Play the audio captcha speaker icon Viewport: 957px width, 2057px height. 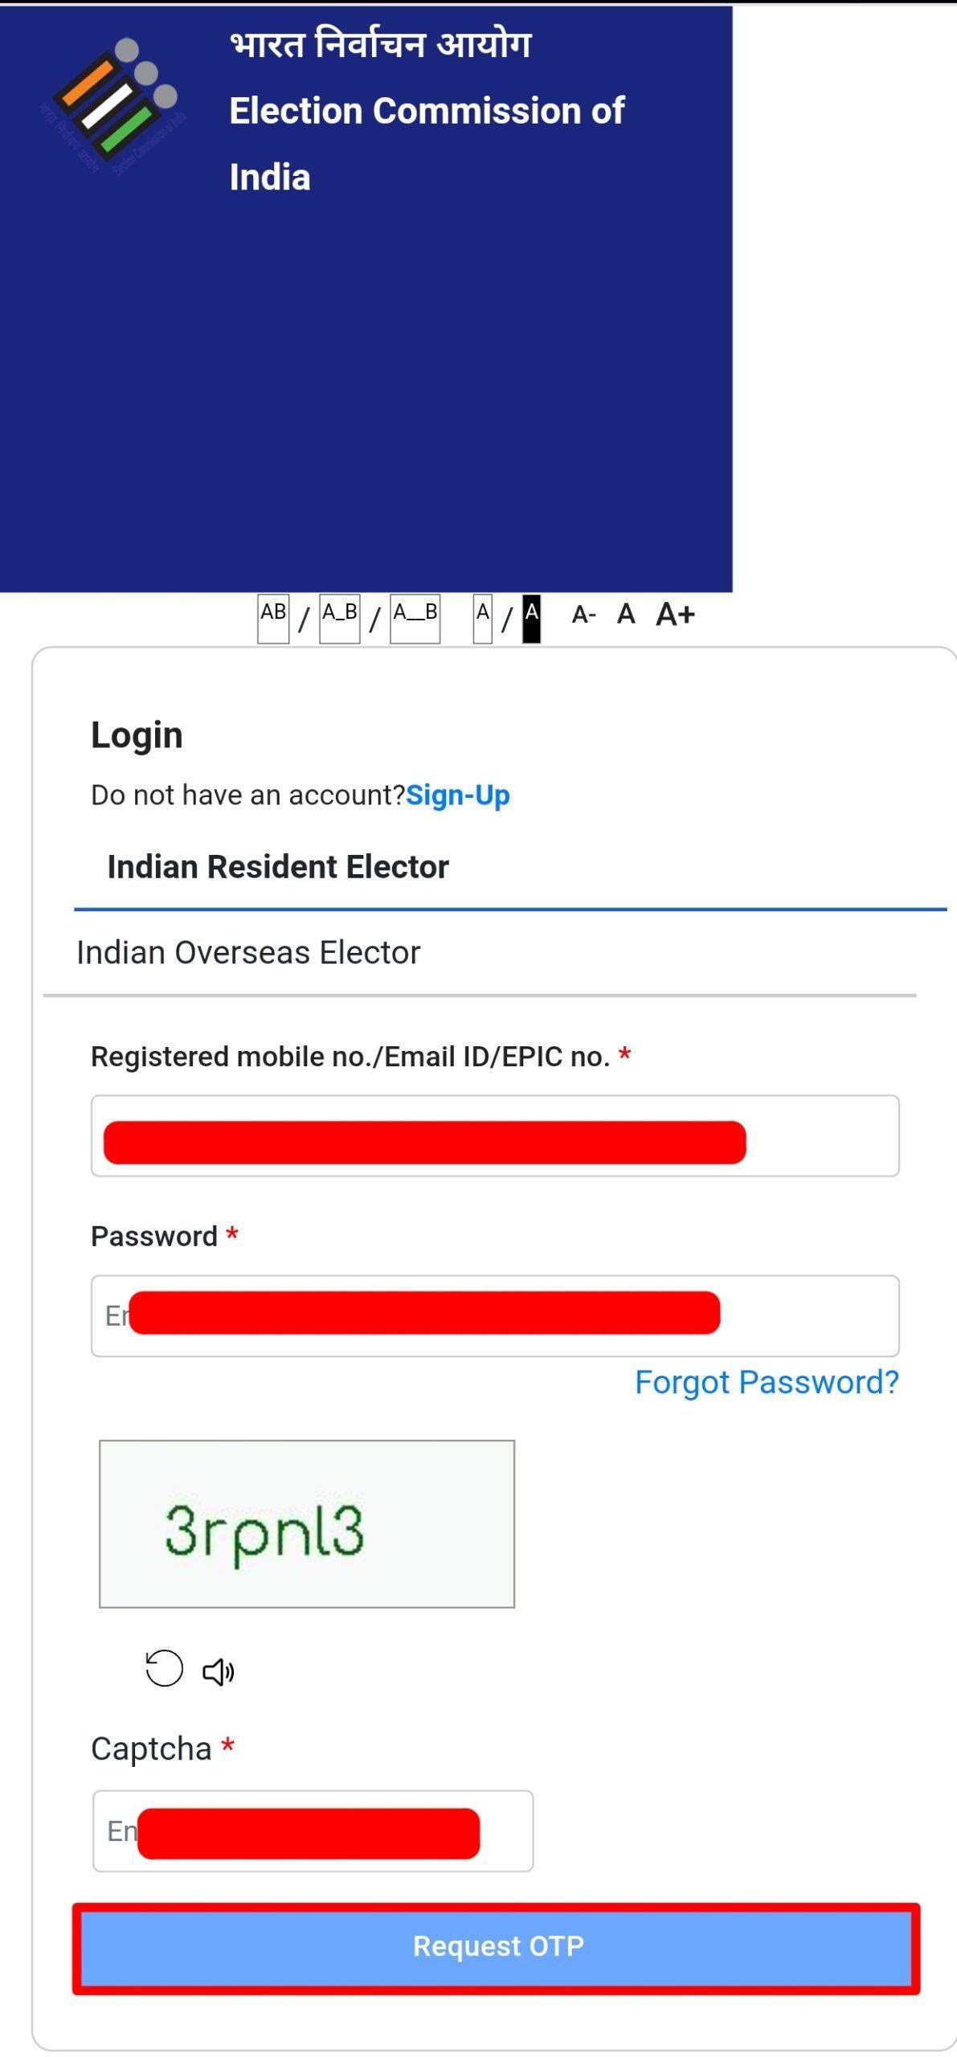point(218,1671)
